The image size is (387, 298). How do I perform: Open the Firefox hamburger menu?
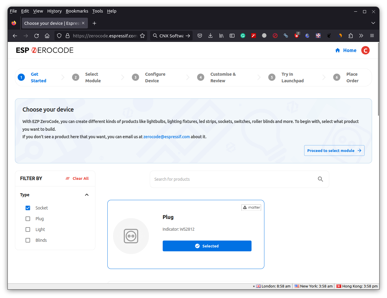pos(372,36)
